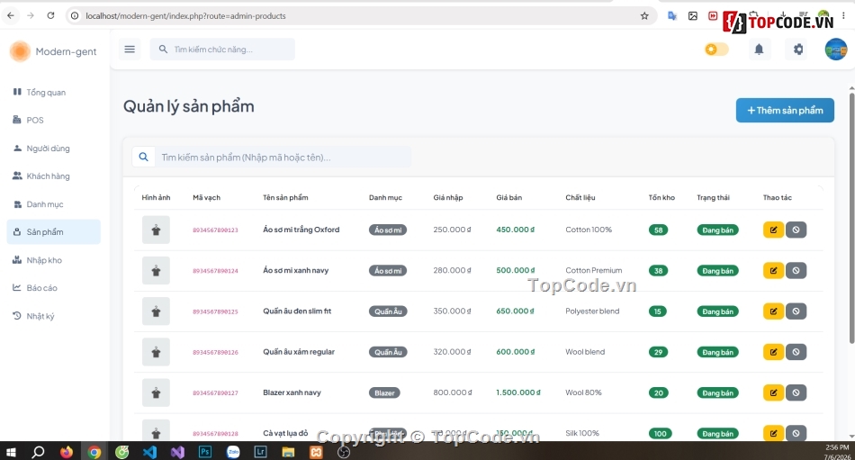Edit Áo sơ mi trắng Oxford
The width and height of the screenshot is (855, 460).
(x=773, y=230)
